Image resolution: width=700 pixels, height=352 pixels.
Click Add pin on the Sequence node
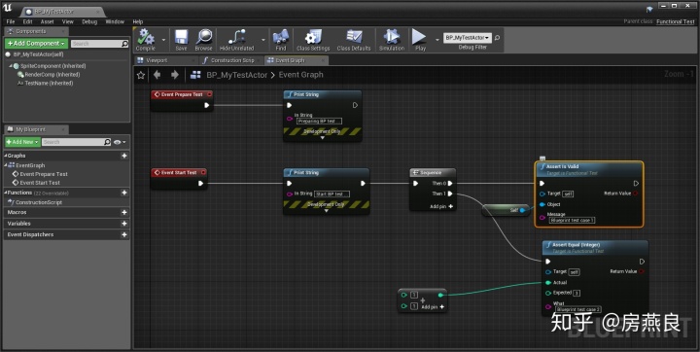[441, 206]
